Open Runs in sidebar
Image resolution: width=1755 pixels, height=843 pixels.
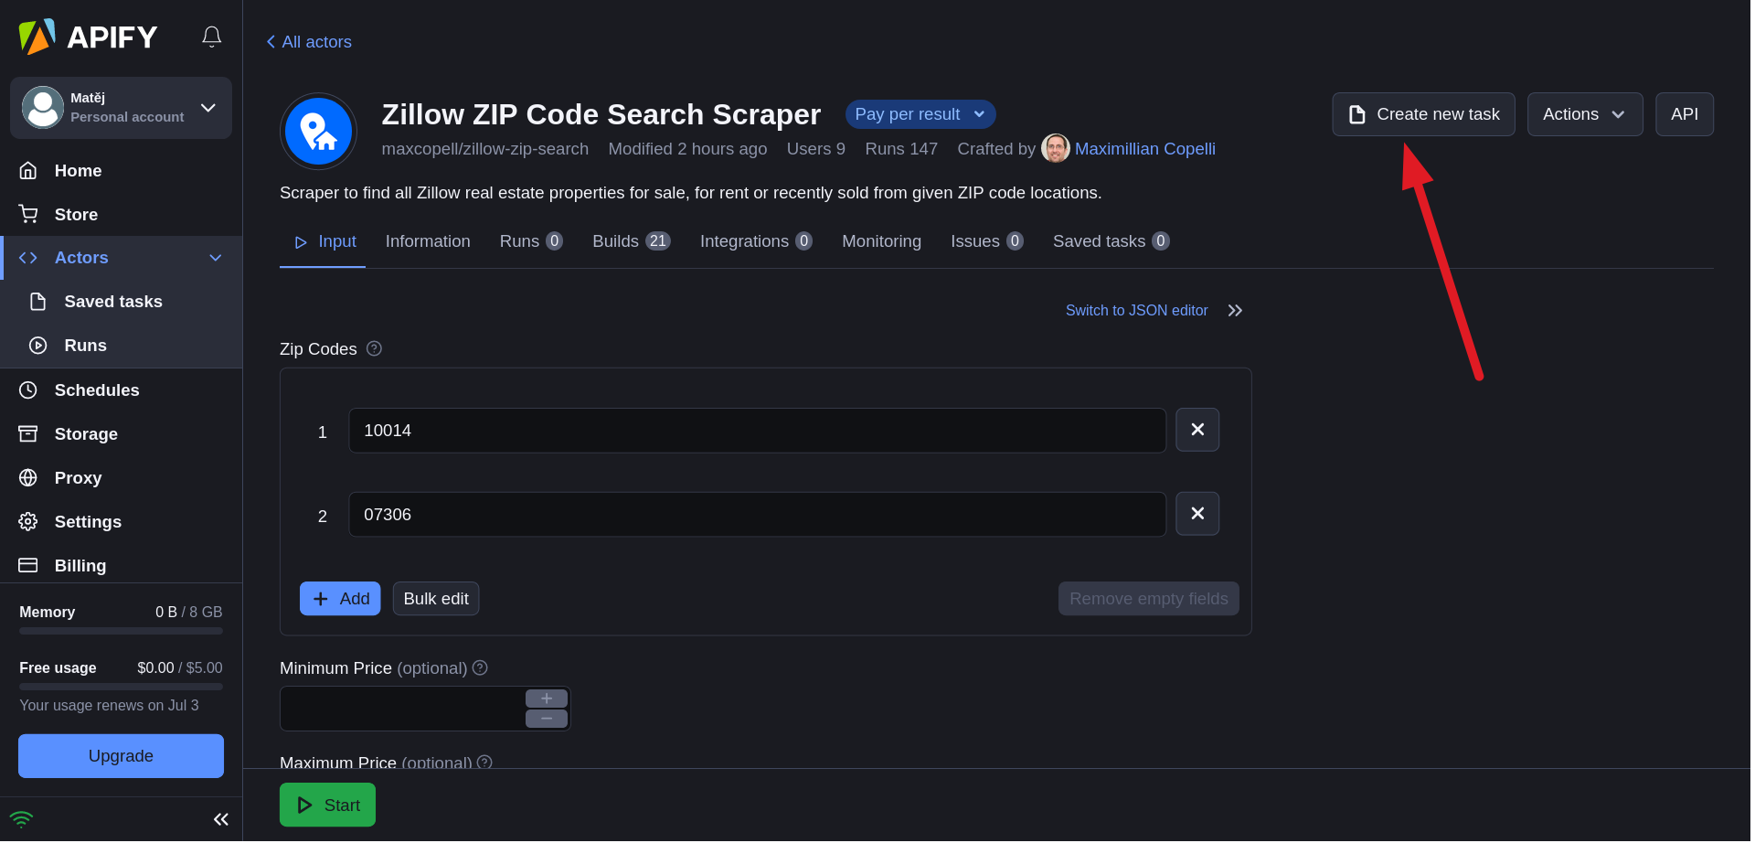[121, 346]
